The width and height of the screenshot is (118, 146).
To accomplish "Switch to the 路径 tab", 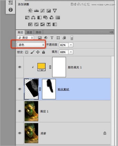I will tap(38, 32).
